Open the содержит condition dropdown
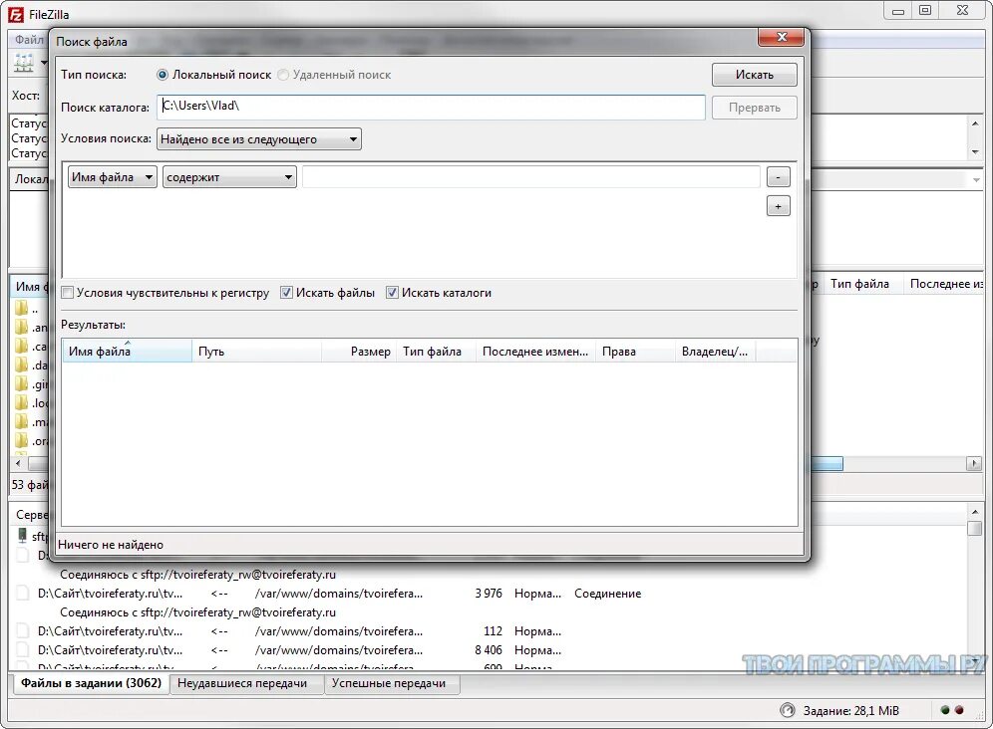This screenshot has height=729, width=993. click(x=229, y=177)
